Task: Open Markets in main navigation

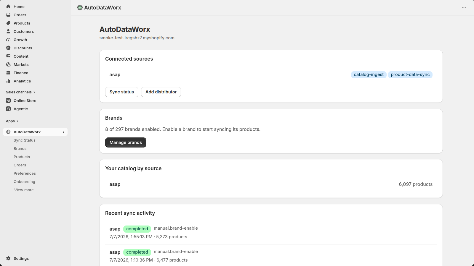Action: 21,64
